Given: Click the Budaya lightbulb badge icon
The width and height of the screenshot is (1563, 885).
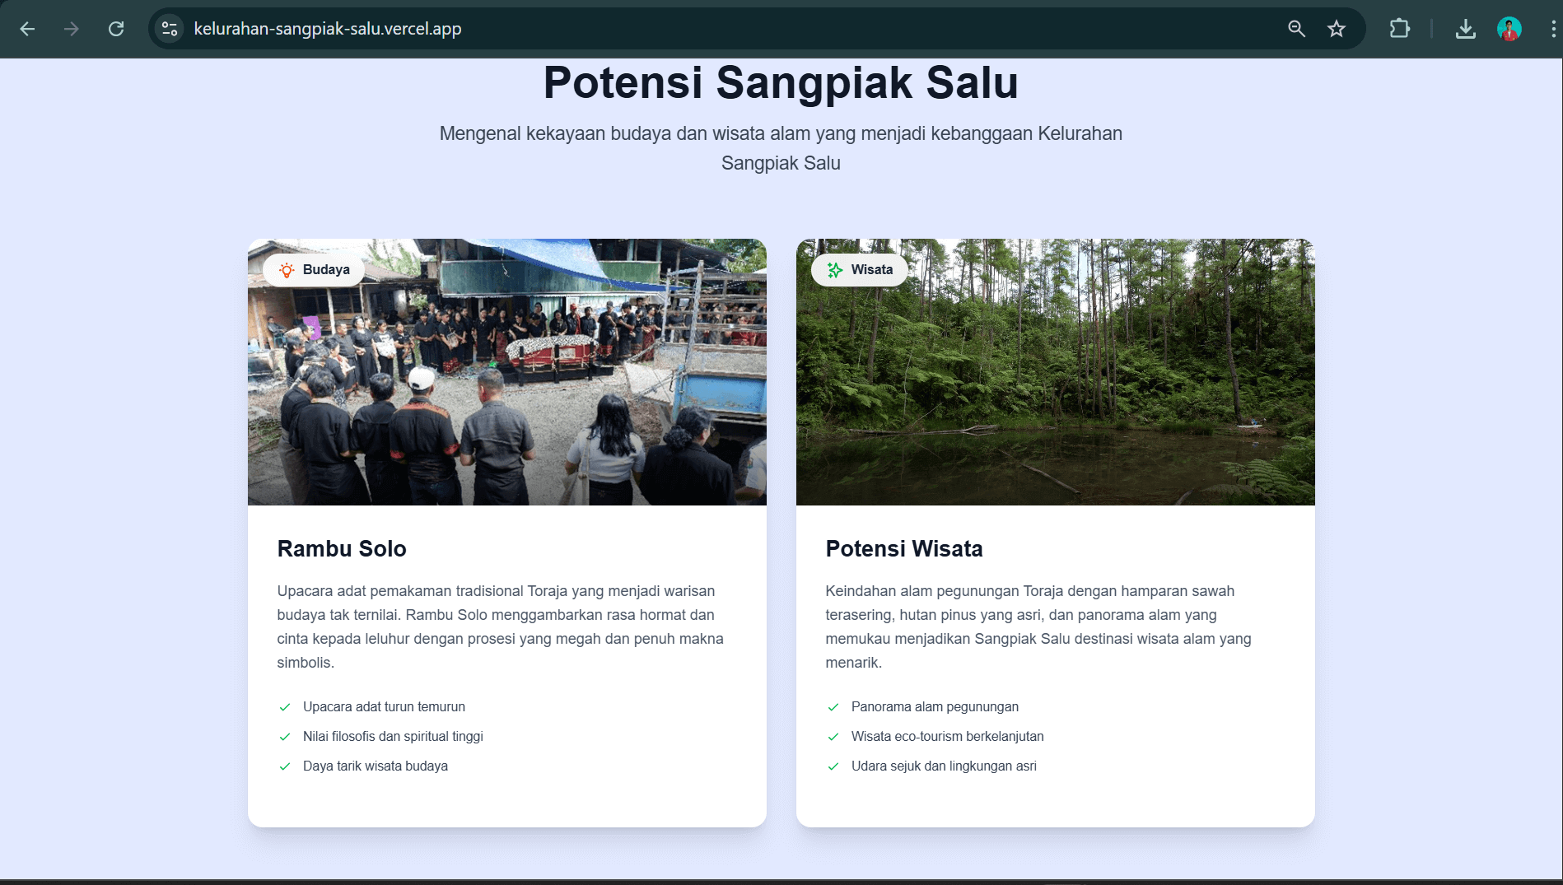Looking at the screenshot, I should [x=286, y=269].
